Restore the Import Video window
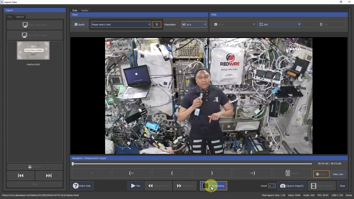This screenshot has width=354, height=199. pos(341,2)
